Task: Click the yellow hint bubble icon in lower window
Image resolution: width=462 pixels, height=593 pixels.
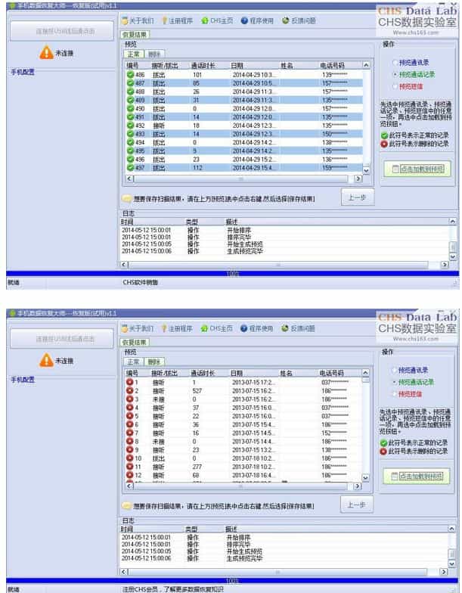Action: [x=127, y=505]
